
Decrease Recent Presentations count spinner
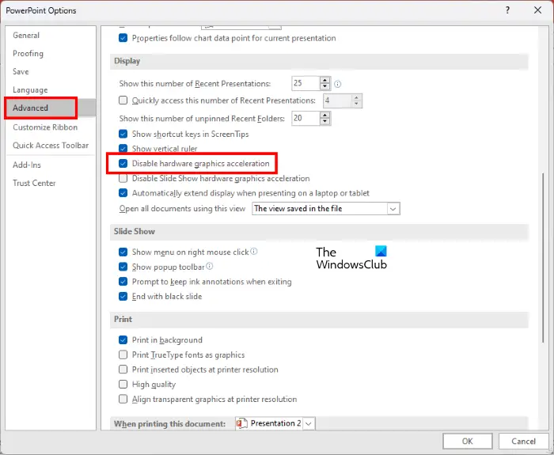(324, 87)
